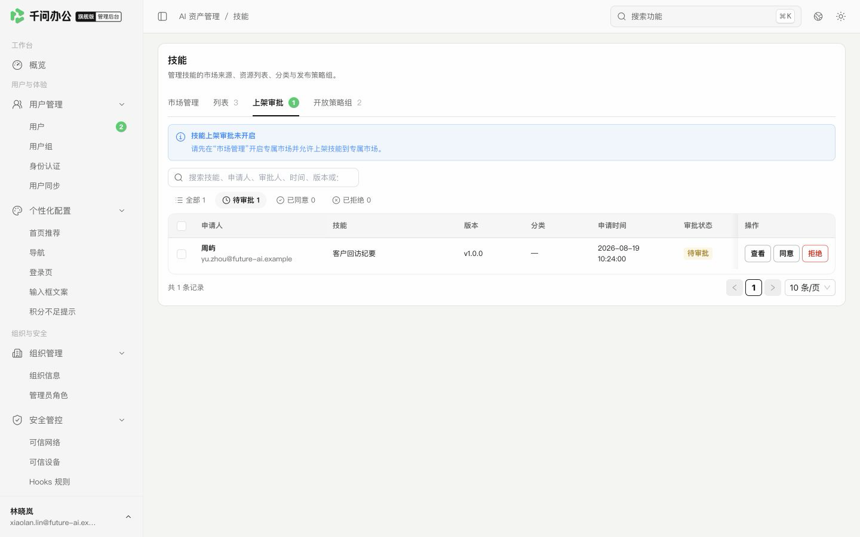
Task: Click the 安全管控 shield icon
Action: pos(17,420)
